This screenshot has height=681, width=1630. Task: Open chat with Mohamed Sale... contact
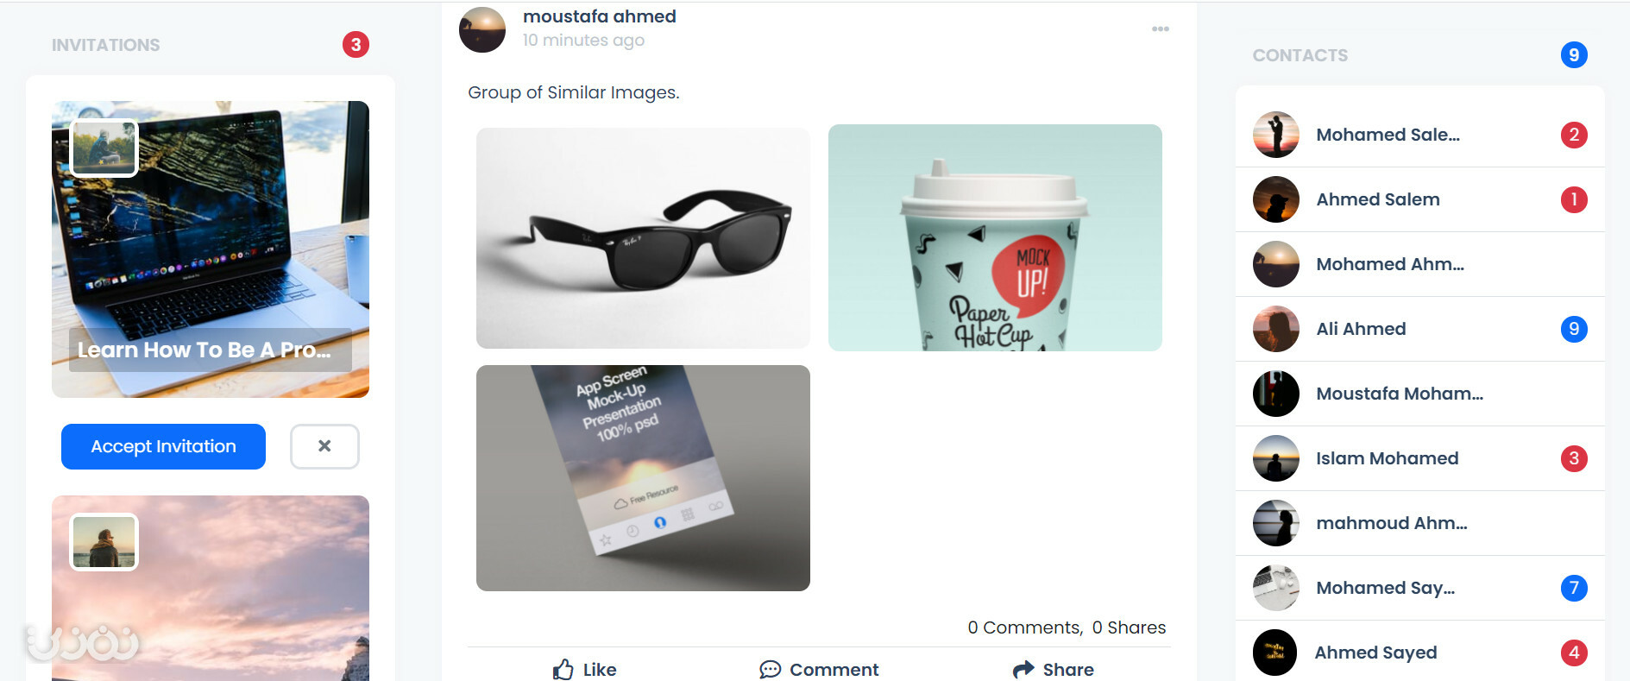(x=1419, y=135)
